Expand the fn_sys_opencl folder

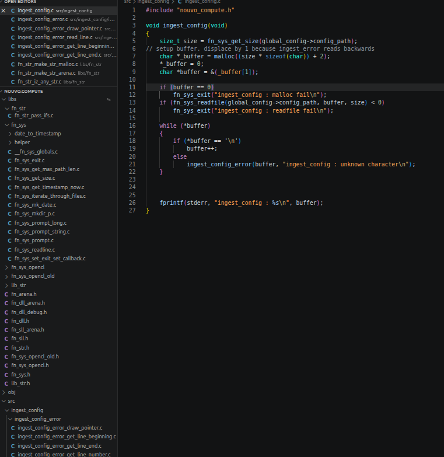tap(6, 267)
